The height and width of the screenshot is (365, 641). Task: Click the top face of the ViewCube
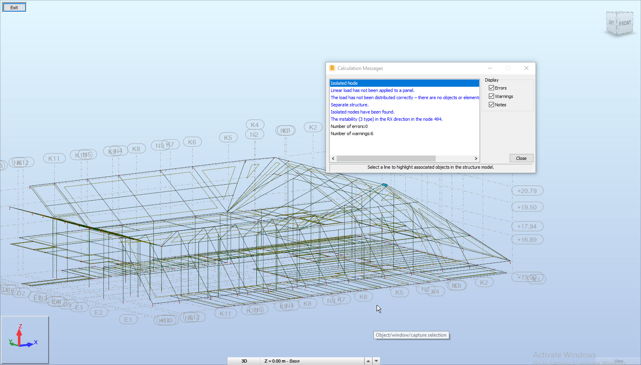pos(619,13)
